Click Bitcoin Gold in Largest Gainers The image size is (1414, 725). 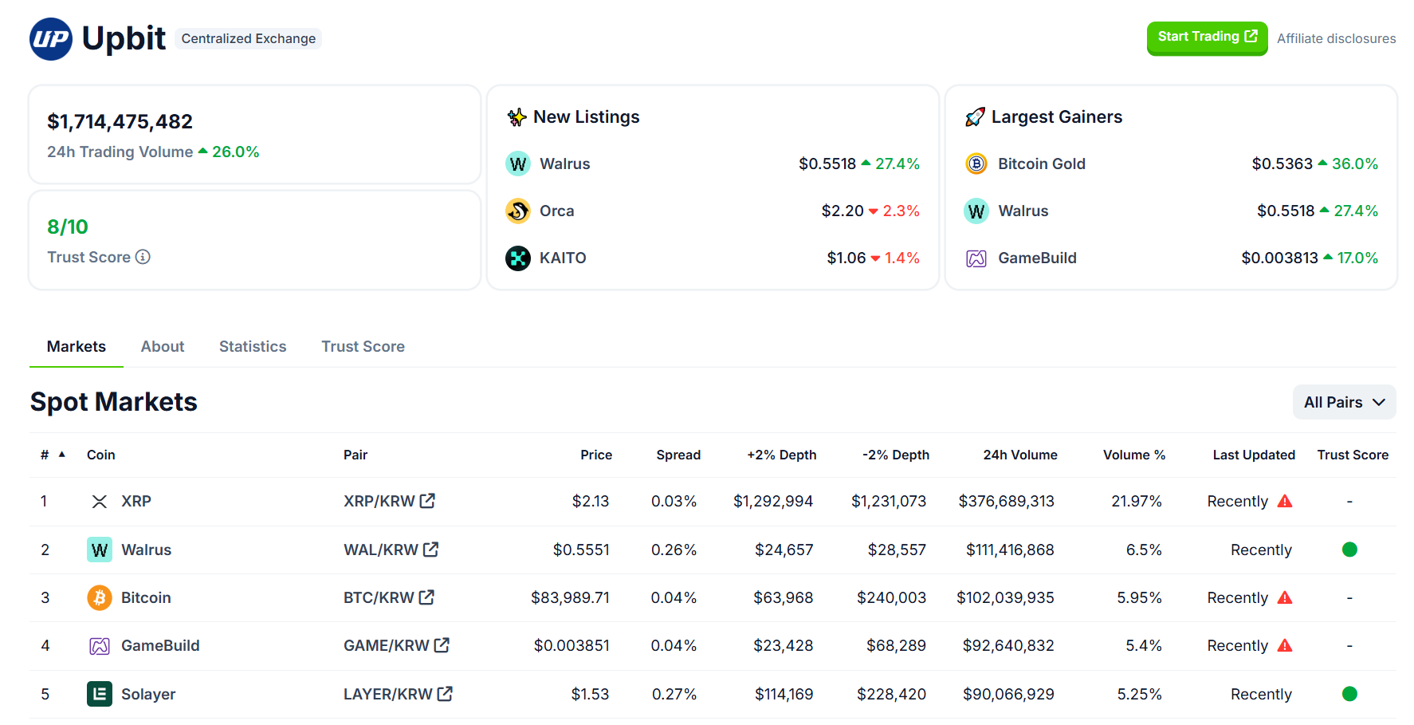click(x=1042, y=164)
